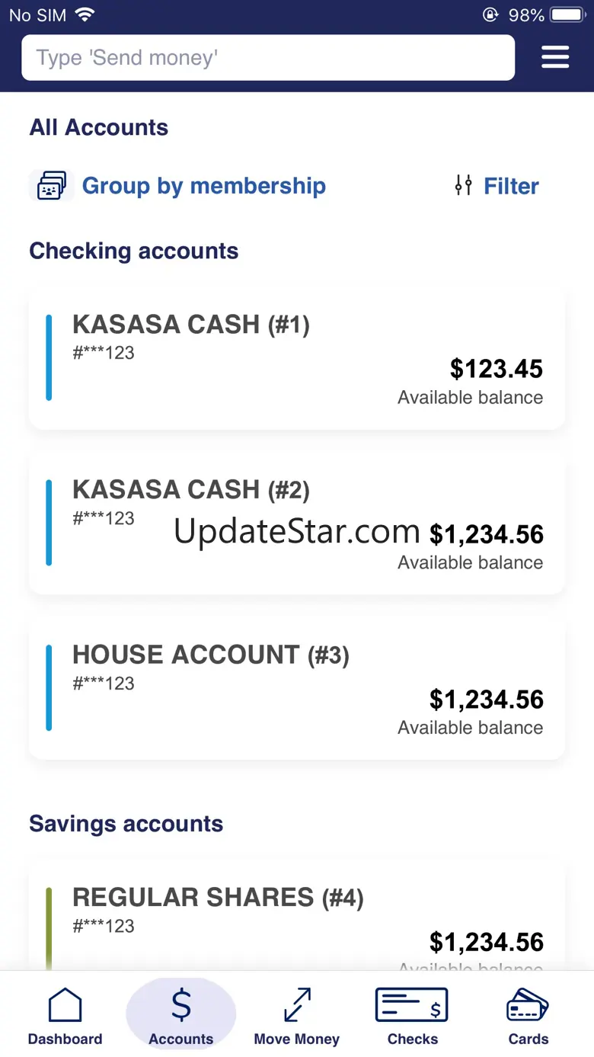The image size is (594, 1057).
Task: Open the HOUSE ACCOUNT (#3) card
Action: click(296, 689)
